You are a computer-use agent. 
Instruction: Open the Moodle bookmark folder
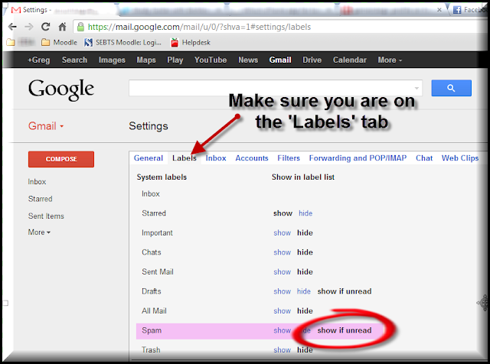point(60,42)
